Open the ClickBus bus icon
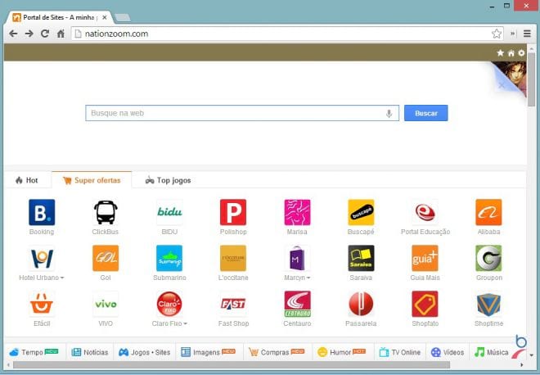 tap(106, 212)
